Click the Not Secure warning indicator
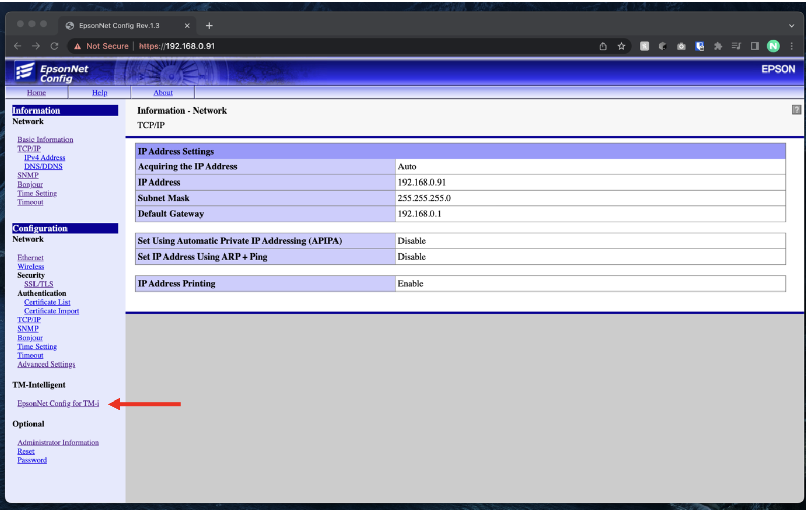This screenshot has height=510, width=806. 101,46
